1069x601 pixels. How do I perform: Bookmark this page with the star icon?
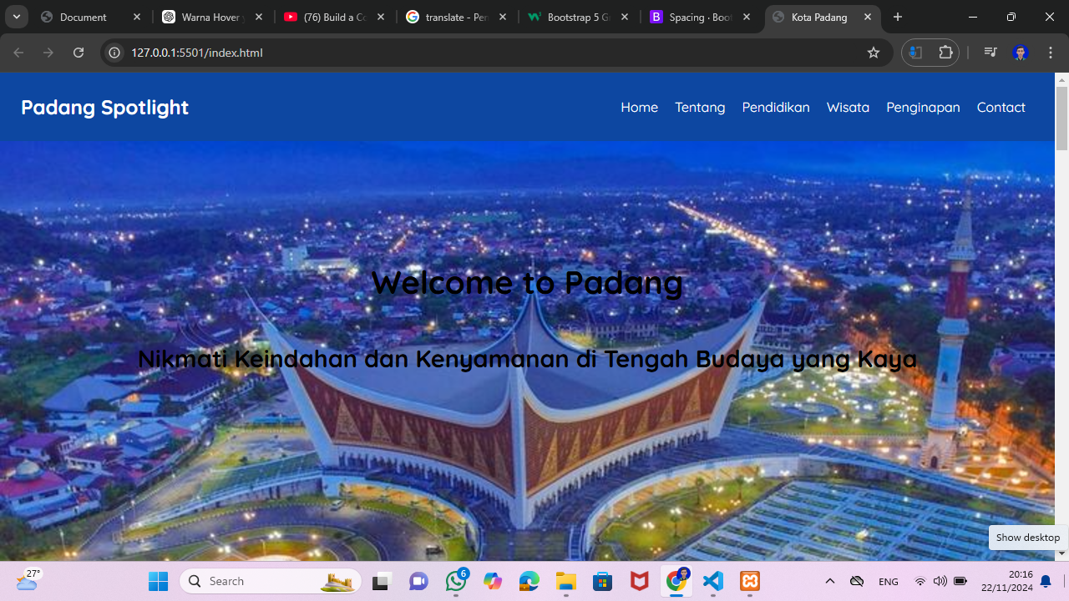point(874,53)
